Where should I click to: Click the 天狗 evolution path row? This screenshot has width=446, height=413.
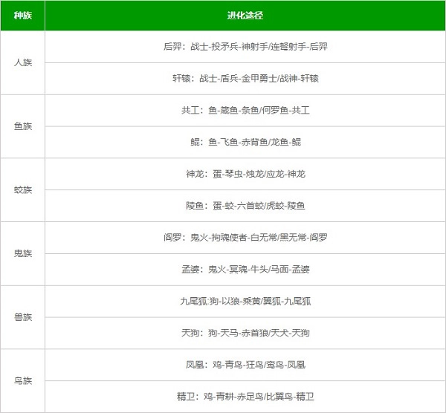(245, 333)
